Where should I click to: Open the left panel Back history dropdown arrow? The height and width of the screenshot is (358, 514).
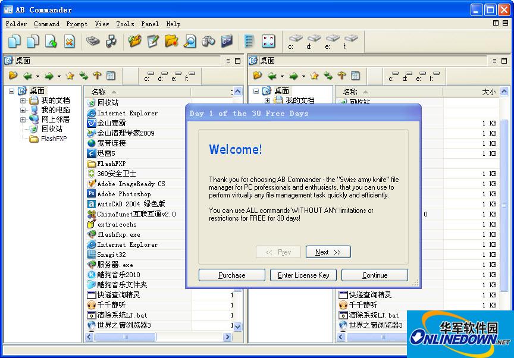pos(37,76)
